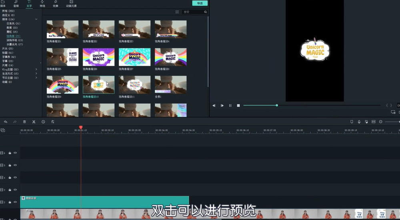Select the scissors split tool
Image resolution: width=400 pixels, height=220 pixels.
[34, 122]
